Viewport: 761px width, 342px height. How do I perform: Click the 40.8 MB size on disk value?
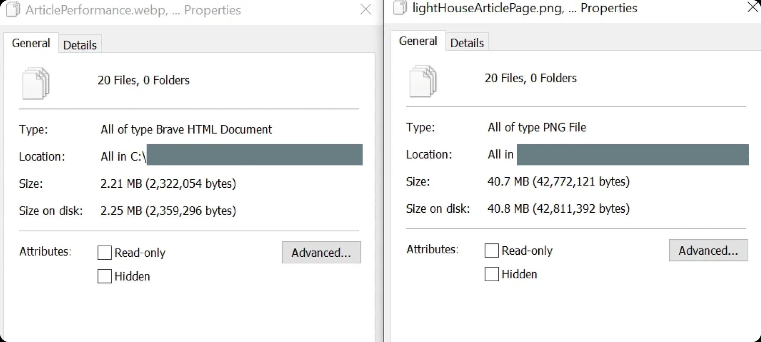pos(558,209)
